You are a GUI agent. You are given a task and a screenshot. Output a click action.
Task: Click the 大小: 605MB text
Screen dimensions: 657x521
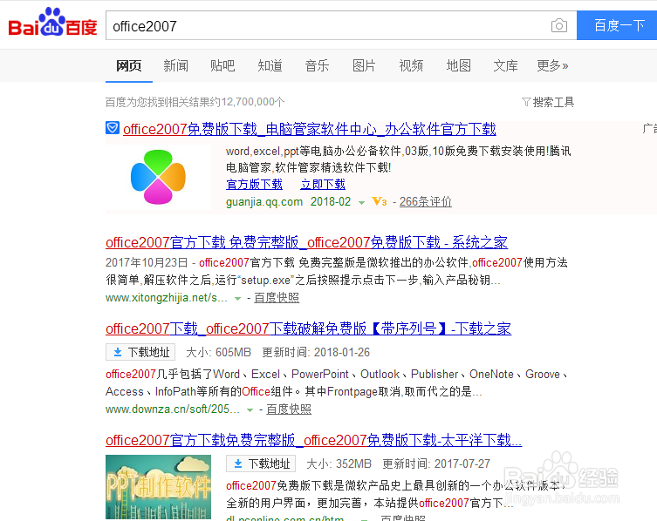[x=218, y=352]
